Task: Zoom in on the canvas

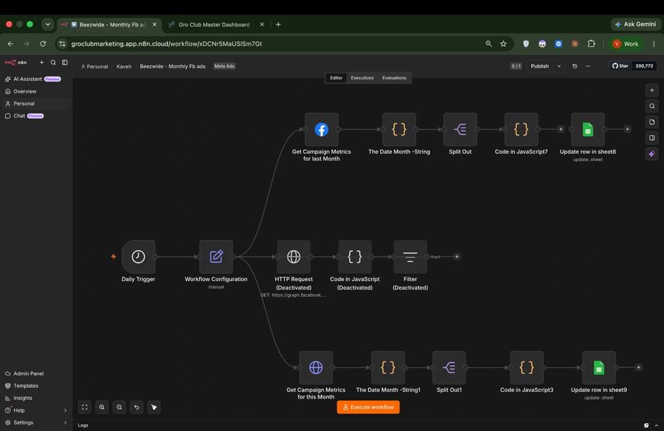Action: pyautogui.click(x=102, y=407)
